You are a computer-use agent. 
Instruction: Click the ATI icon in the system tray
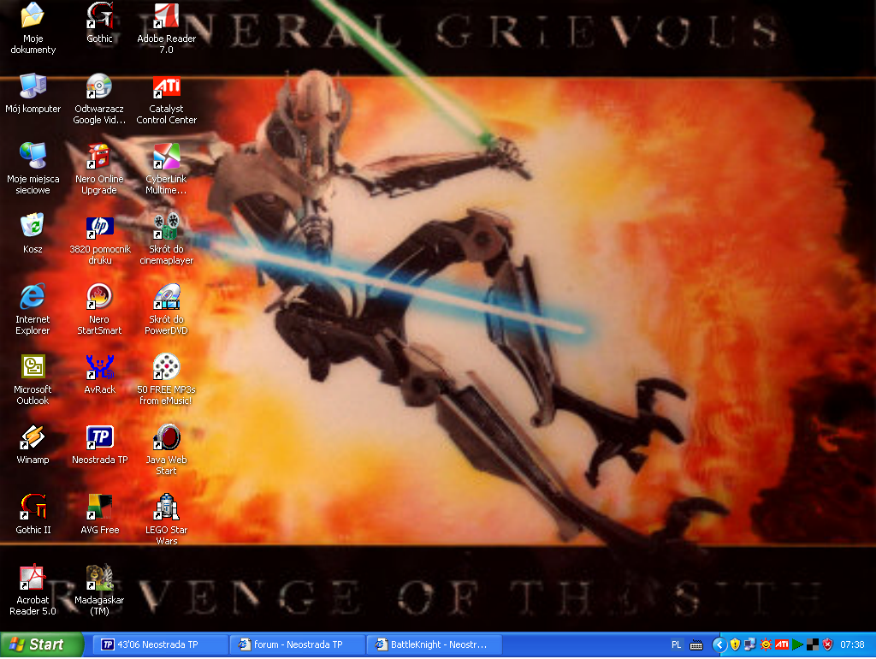click(x=783, y=644)
